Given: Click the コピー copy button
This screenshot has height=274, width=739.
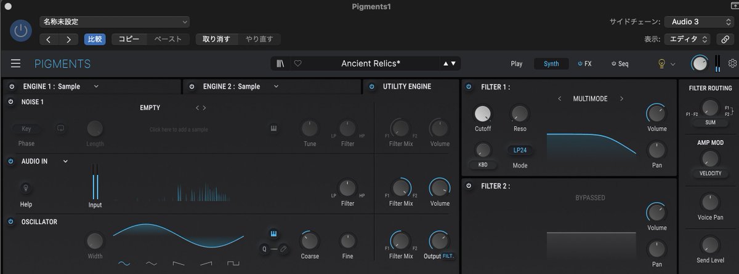Looking at the screenshot, I should pyautogui.click(x=129, y=39).
